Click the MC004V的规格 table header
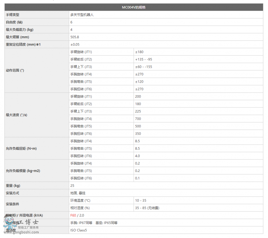Screen dimensions: 268x238 click(x=134, y=7)
